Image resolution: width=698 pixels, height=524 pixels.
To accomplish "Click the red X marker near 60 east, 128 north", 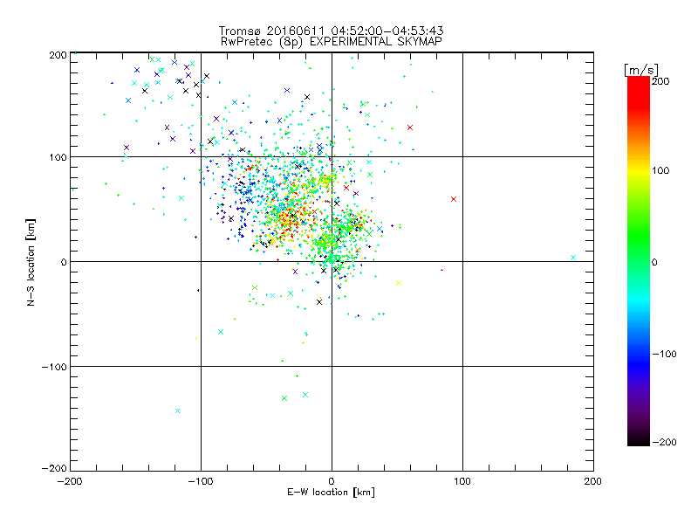I will click(410, 128).
